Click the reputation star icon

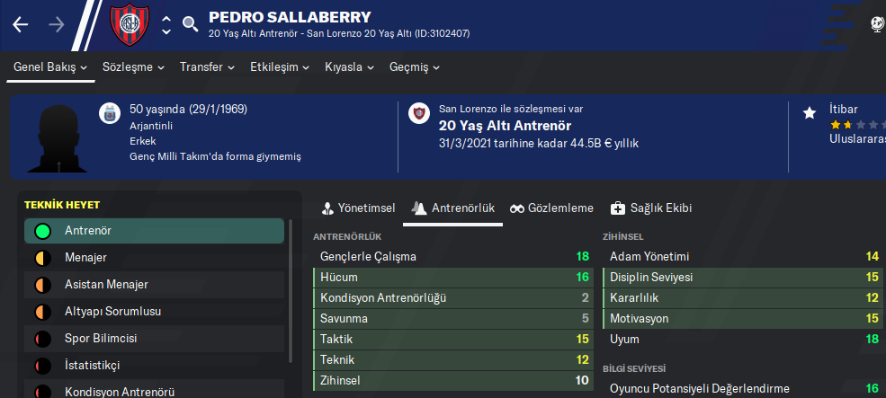coord(809,113)
